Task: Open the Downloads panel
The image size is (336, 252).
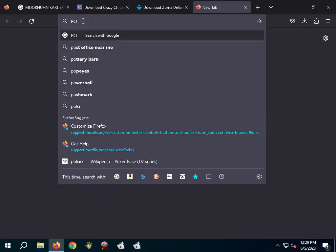Action: pos(304,21)
